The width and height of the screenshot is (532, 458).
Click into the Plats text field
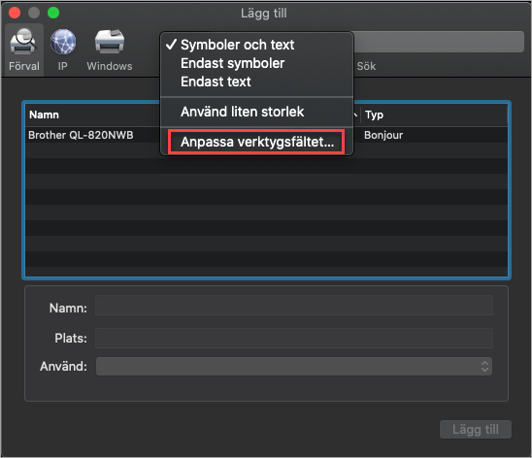click(294, 338)
